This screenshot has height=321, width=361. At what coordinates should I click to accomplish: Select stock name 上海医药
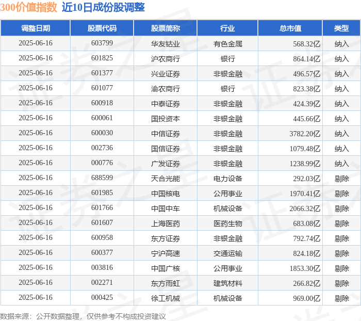(x=166, y=223)
